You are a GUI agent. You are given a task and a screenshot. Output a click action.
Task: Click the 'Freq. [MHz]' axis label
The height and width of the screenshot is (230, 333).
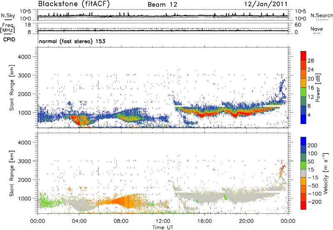[x=7, y=28]
